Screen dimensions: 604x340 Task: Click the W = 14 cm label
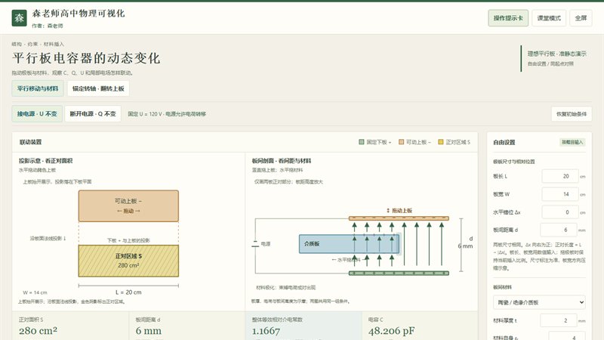(x=35, y=292)
